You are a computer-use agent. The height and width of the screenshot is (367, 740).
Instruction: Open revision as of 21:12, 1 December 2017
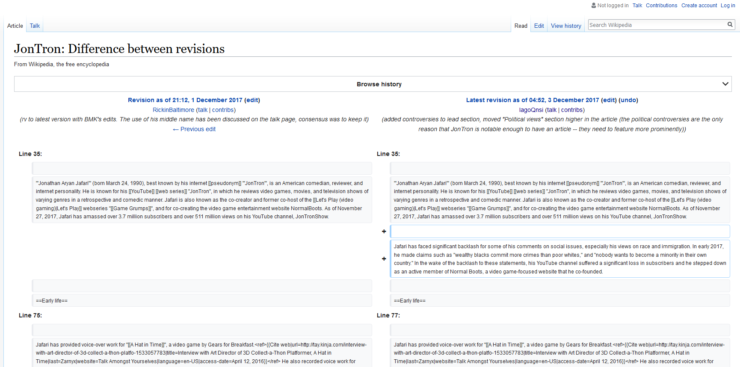(x=185, y=100)
